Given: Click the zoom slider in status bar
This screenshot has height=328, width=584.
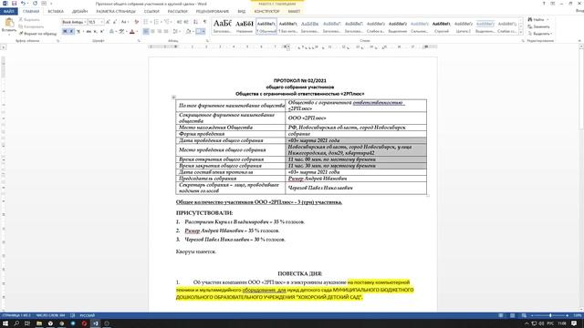Looking at the screenshot, I should (x=550, y=315).
